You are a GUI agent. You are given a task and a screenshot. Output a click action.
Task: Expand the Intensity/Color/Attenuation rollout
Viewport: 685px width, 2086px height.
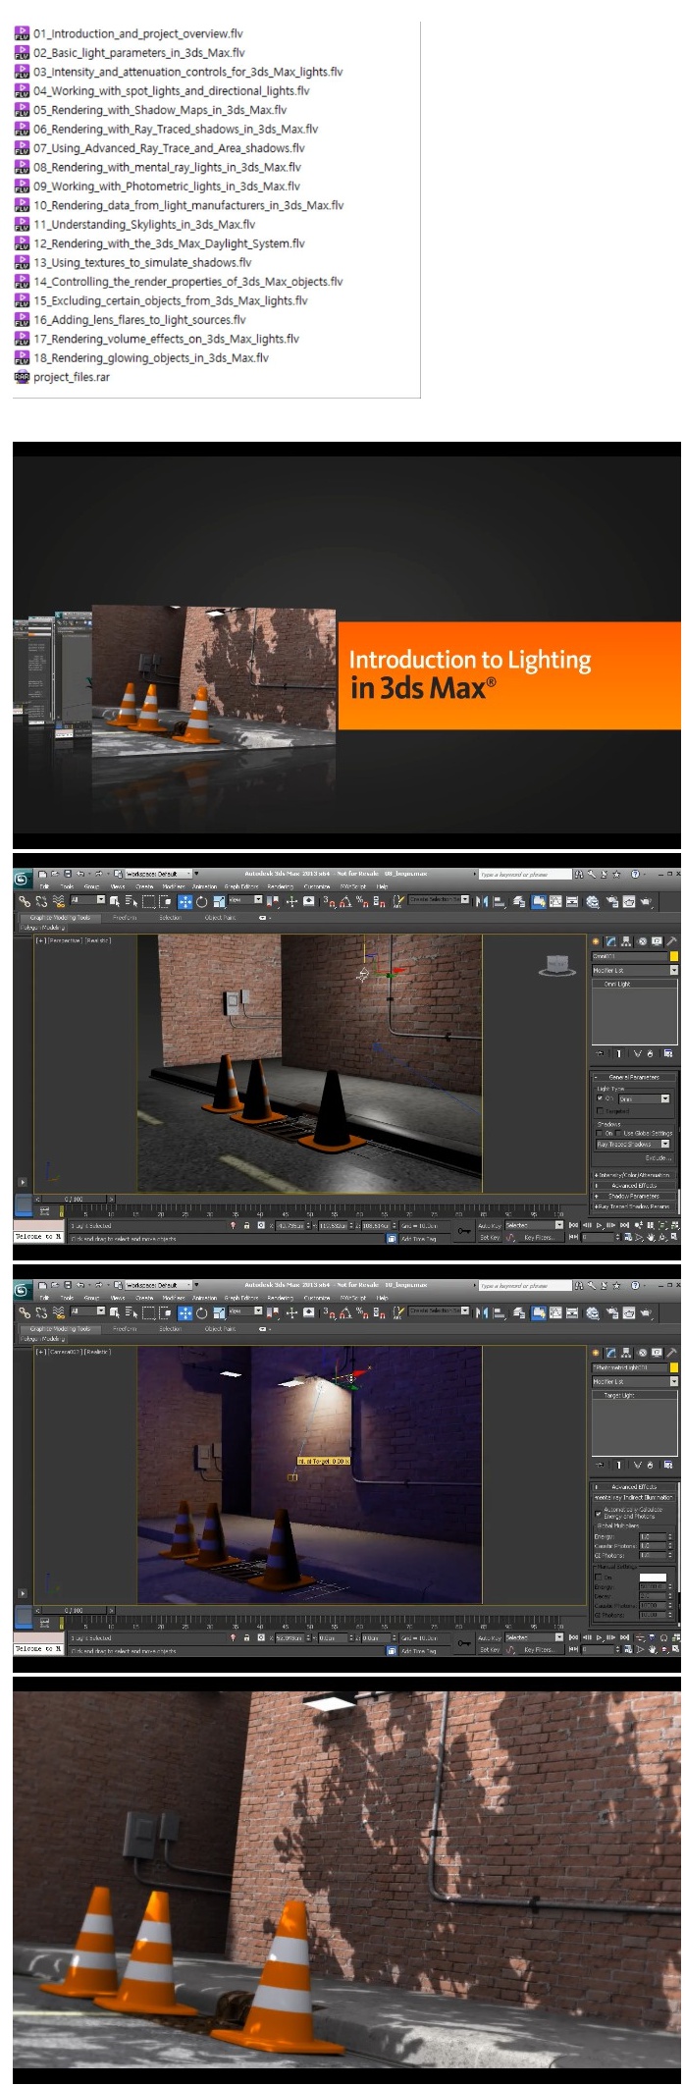click(x=634, y=1175)
